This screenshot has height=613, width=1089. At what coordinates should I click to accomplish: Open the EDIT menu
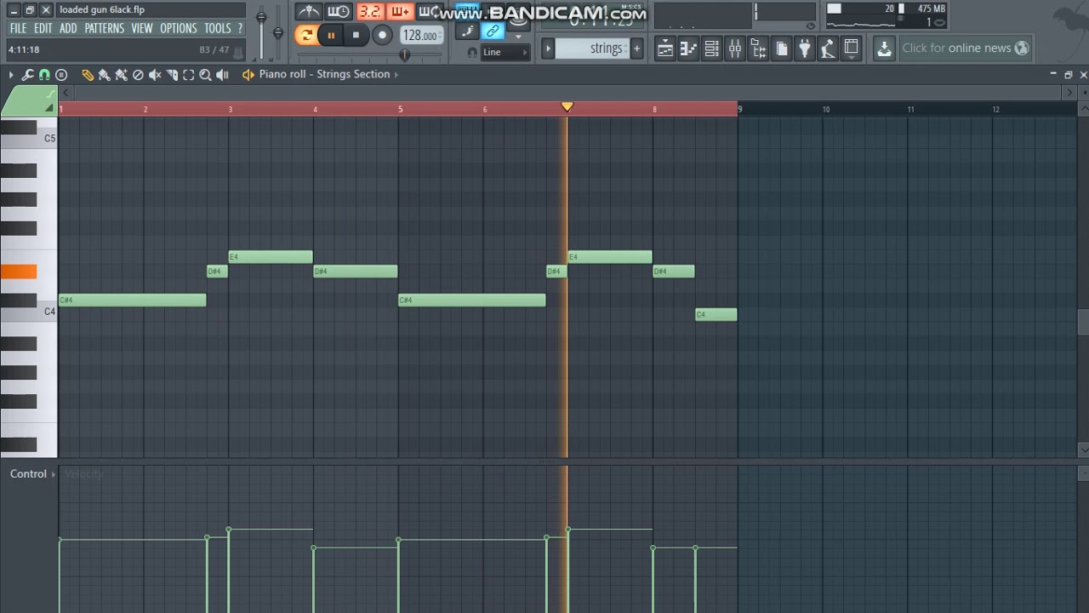[x=43, y=28]
